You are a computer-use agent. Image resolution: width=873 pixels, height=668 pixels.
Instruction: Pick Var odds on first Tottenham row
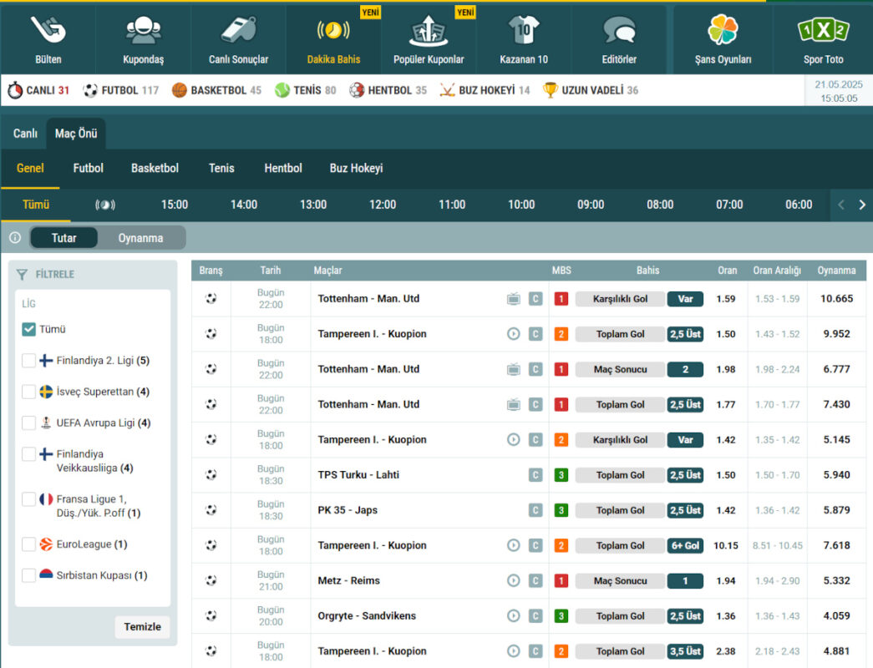[685, 299]
